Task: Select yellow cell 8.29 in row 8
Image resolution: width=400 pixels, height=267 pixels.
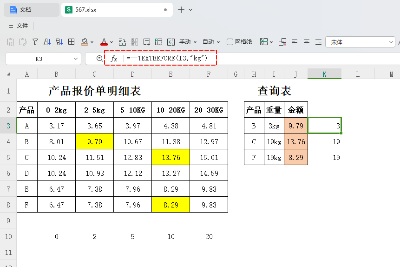Action: 170,205
